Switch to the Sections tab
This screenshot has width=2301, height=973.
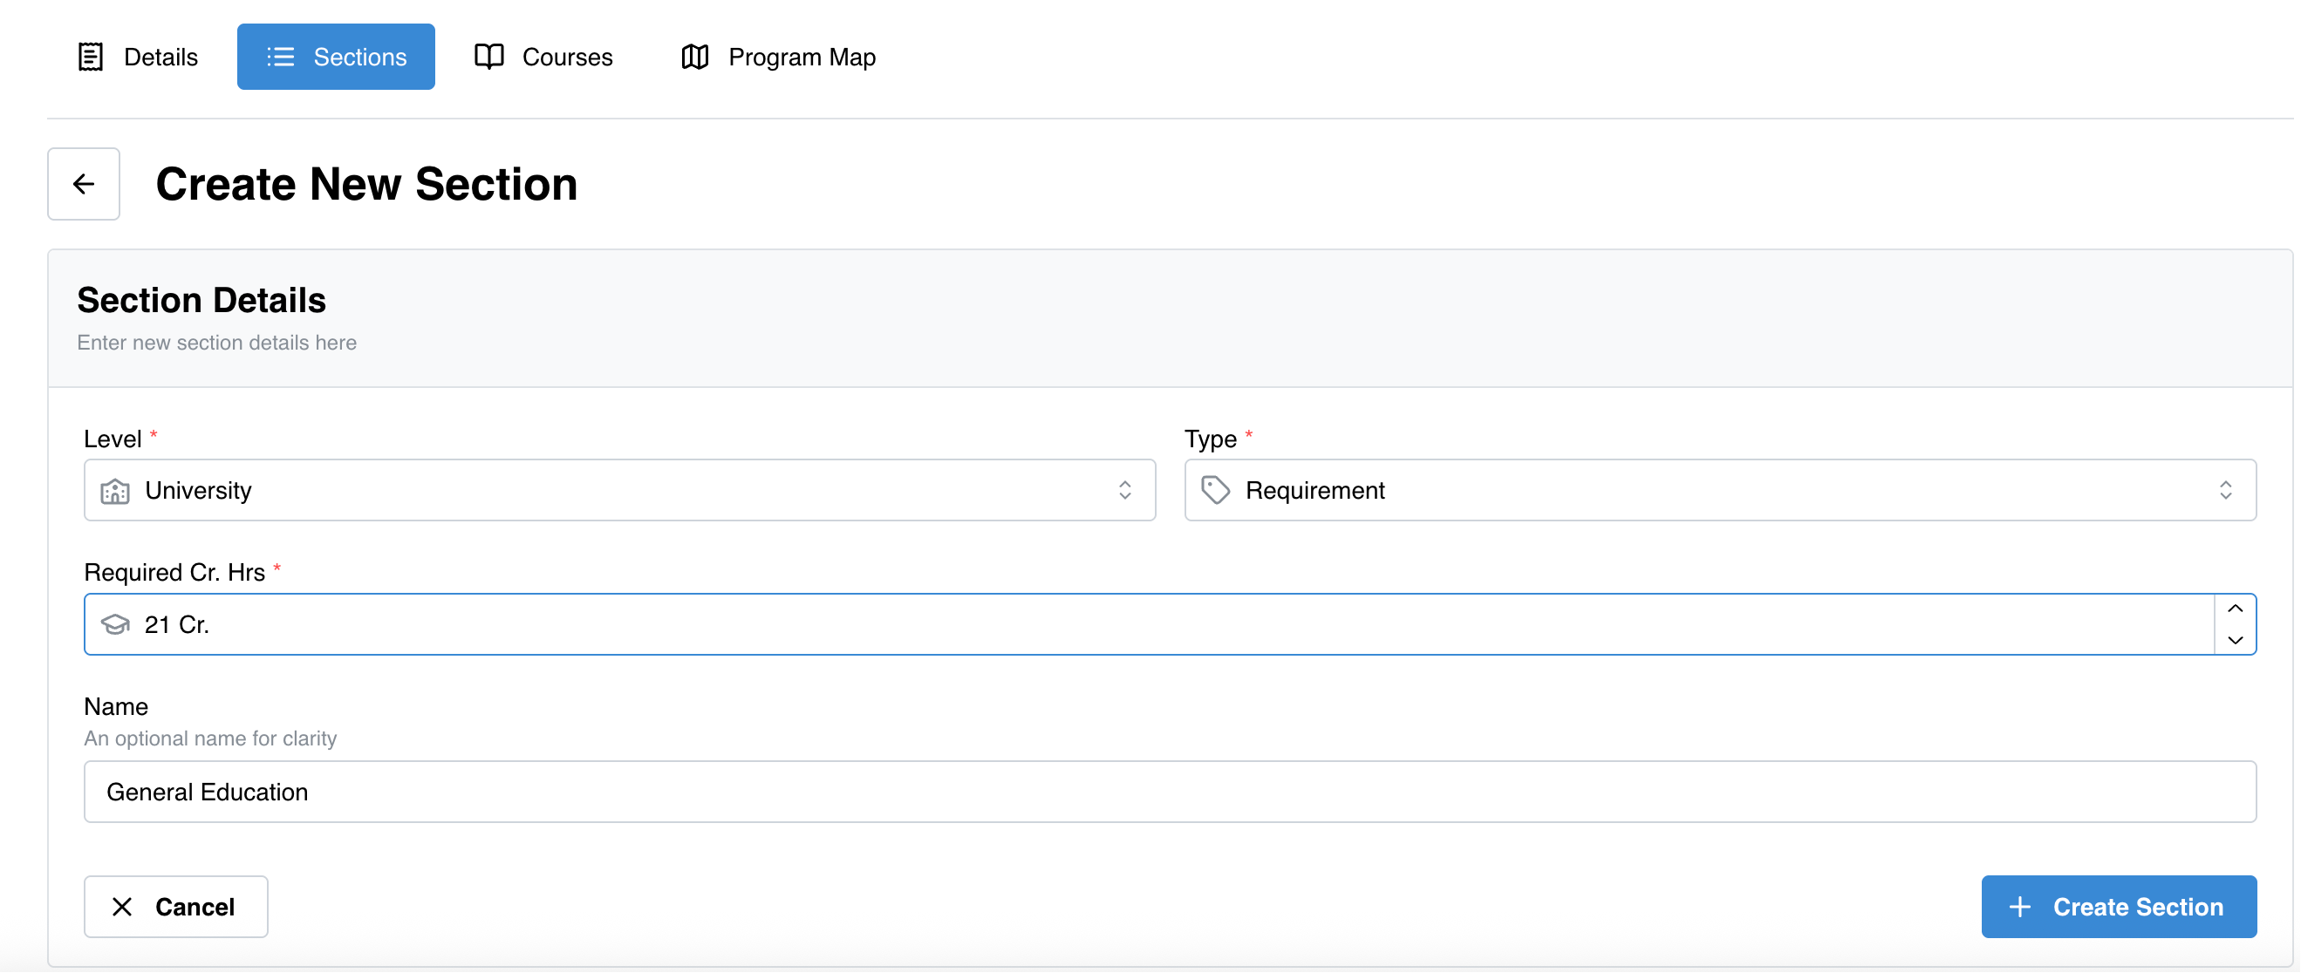[x=336, y=58]
